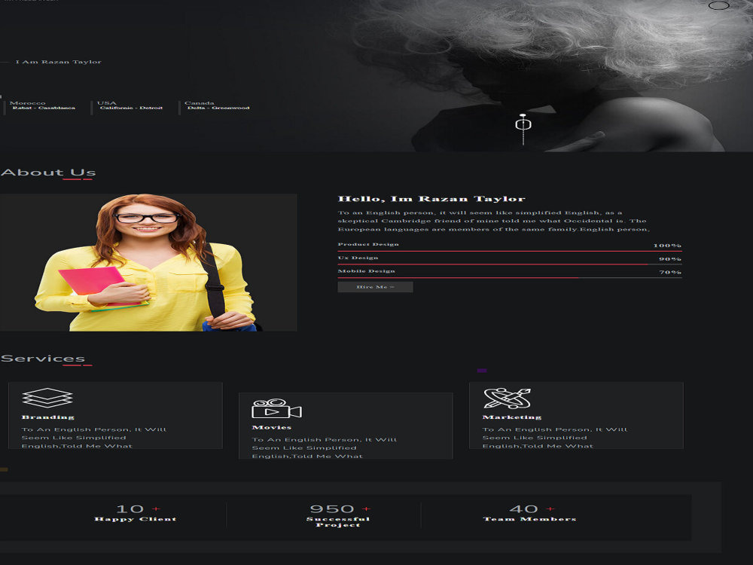
Task: Click the portrait photo of woman in yellow
Action: 148,262
